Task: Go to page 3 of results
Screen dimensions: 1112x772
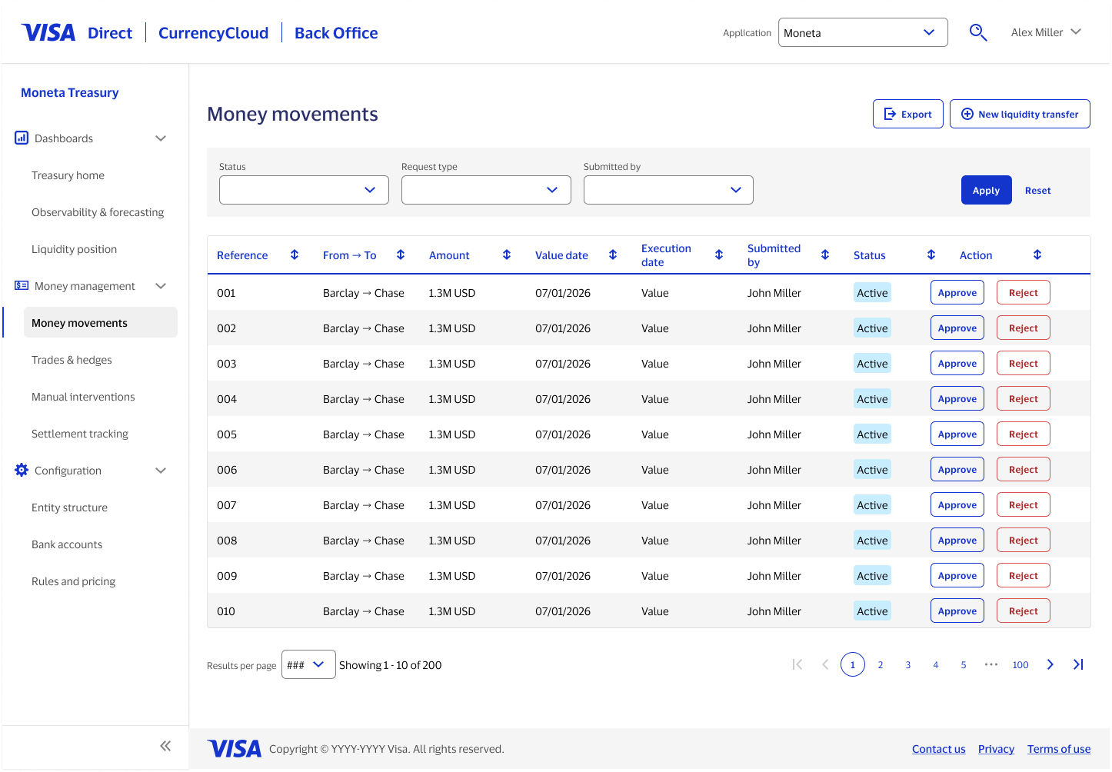Action: (908, 664)
